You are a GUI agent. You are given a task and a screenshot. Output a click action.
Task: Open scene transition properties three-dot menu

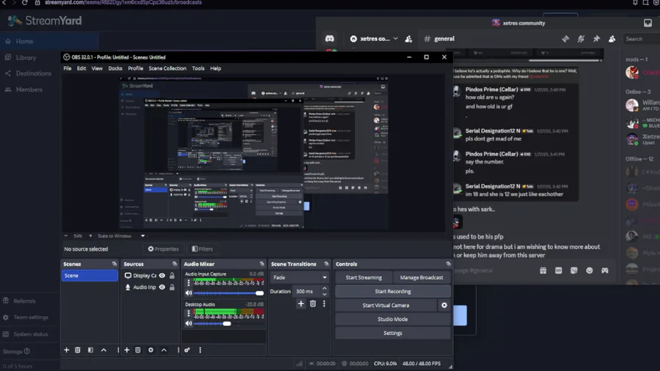click(x=324, y=304)
